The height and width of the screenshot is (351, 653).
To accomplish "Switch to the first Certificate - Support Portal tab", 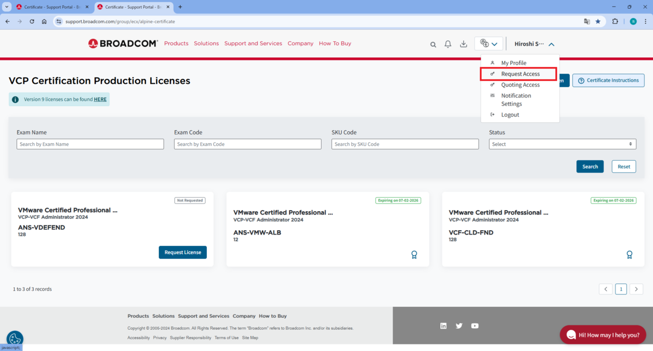I will point(52,7).
